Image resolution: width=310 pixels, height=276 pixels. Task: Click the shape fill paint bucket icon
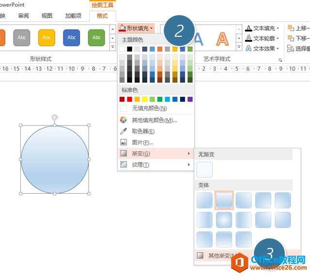coord(122,28)
